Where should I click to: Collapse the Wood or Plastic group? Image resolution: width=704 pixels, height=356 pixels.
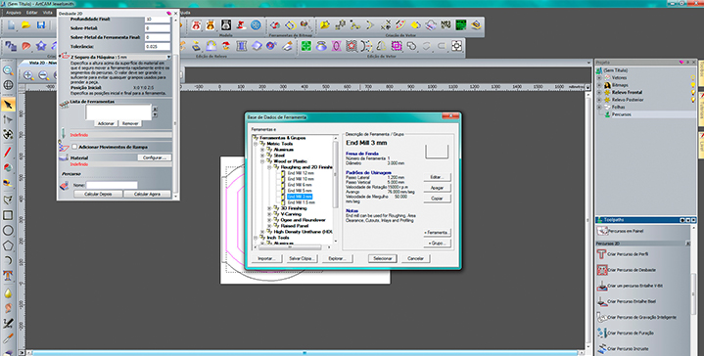coord(262,161)
